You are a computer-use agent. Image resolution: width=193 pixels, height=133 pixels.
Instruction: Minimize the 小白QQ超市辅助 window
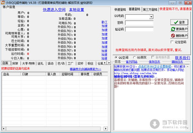point(172,3)
